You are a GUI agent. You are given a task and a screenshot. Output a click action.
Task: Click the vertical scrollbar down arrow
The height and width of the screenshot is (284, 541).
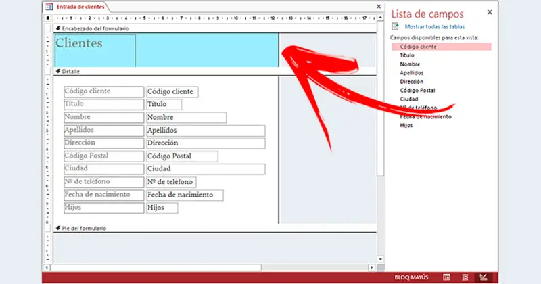pyautogui.click(x=380, y=259)
